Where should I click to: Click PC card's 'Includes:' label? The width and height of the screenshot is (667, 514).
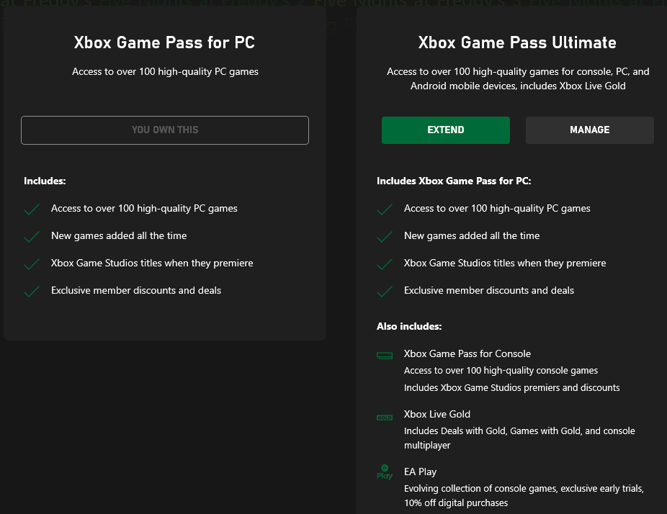pos(45,181)
